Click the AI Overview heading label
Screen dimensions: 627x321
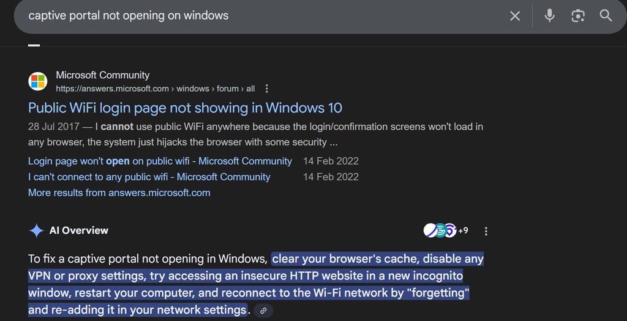(79, 231)
